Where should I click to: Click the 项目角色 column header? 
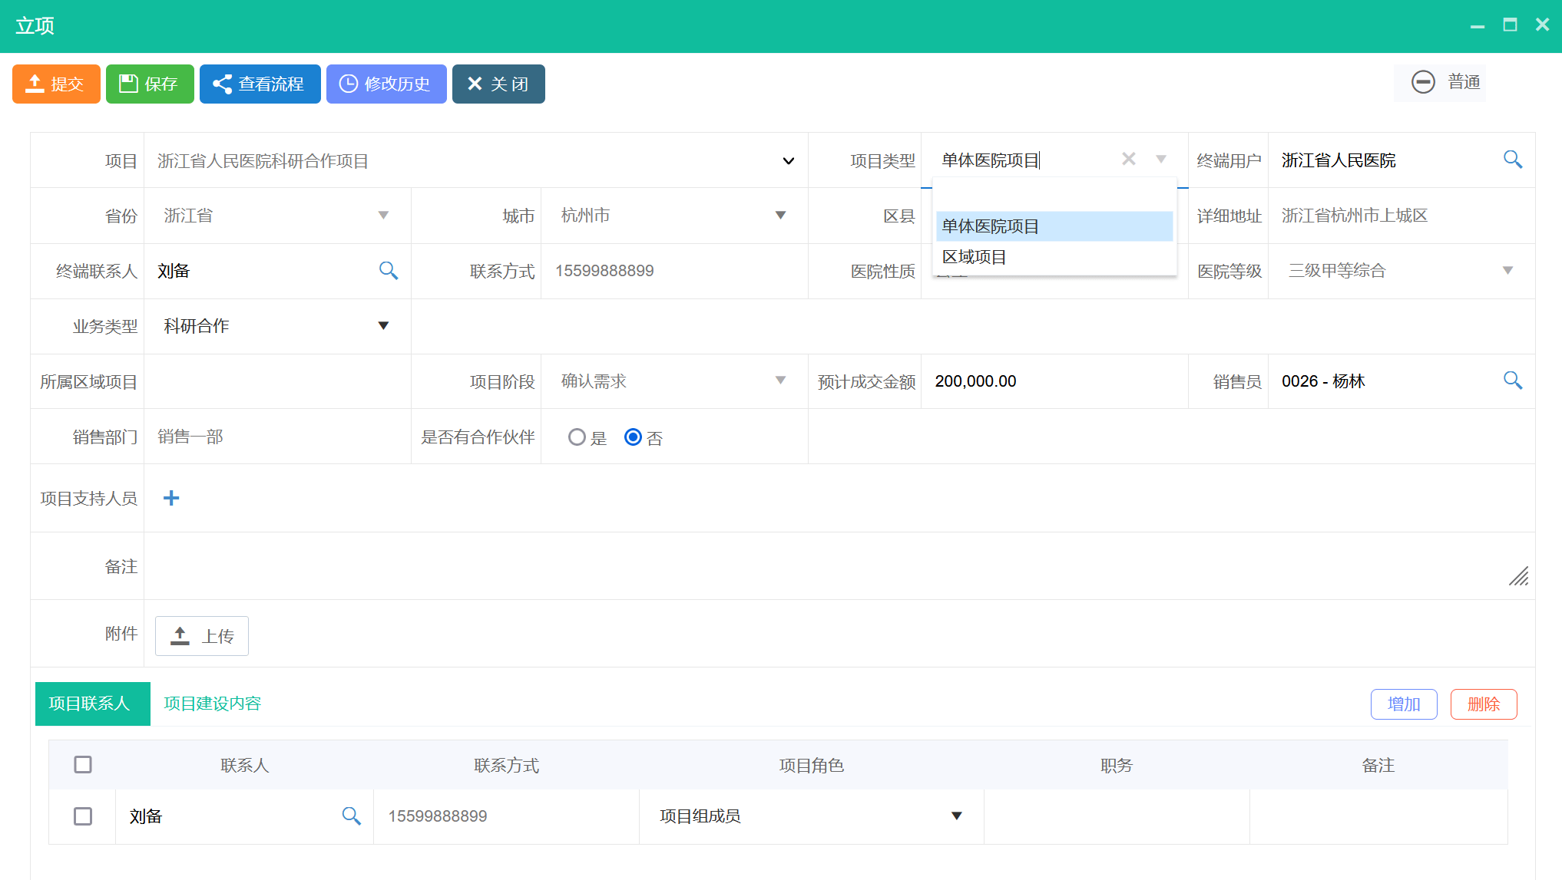coord(812,765)
